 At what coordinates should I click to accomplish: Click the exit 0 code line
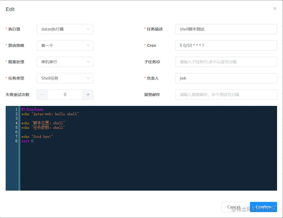click(x=27, y=141)
